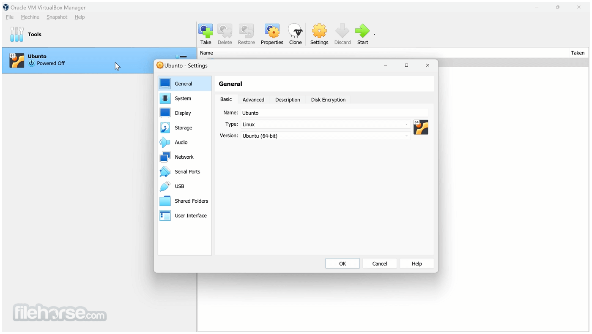Click the Restore snapshot toolbar icon
The height and width of the screenshot is (334, 592).
[246, 34]
